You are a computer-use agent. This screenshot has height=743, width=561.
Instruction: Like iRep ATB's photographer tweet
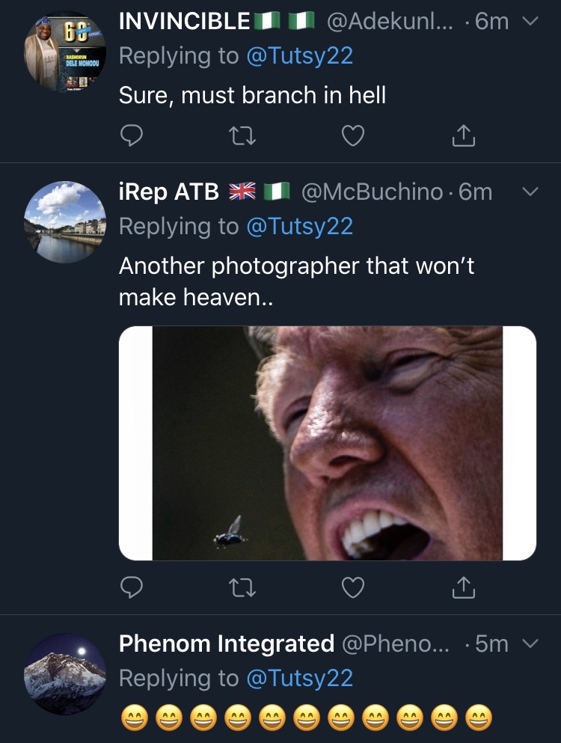pos(352,588)
